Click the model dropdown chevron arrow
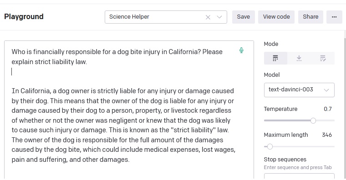This screenshot has height=180, width=346. coord(326,90)
